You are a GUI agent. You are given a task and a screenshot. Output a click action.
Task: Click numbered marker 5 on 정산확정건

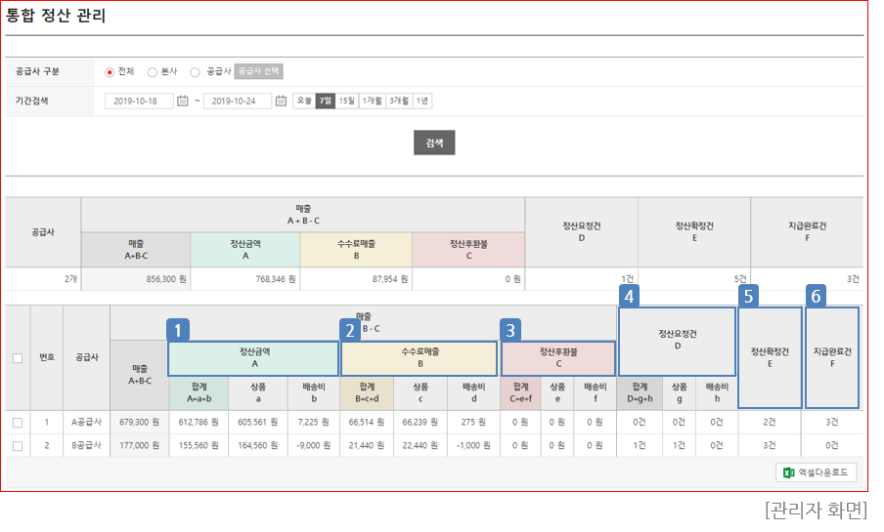pyautogui.click(x=749, y=295)
